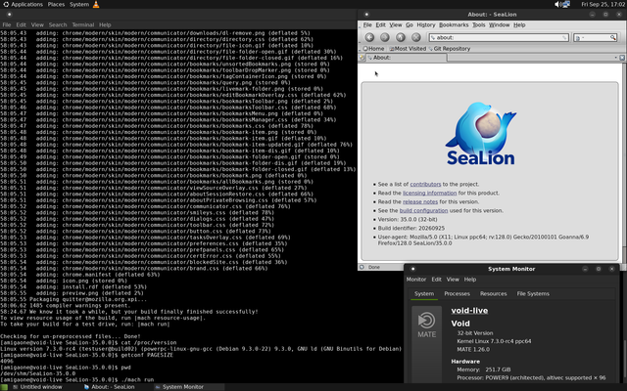This screenshot has height=391, width=627.
Task: Open System menu in top panel
Action: pyautogui.click(x=79, y=4)
